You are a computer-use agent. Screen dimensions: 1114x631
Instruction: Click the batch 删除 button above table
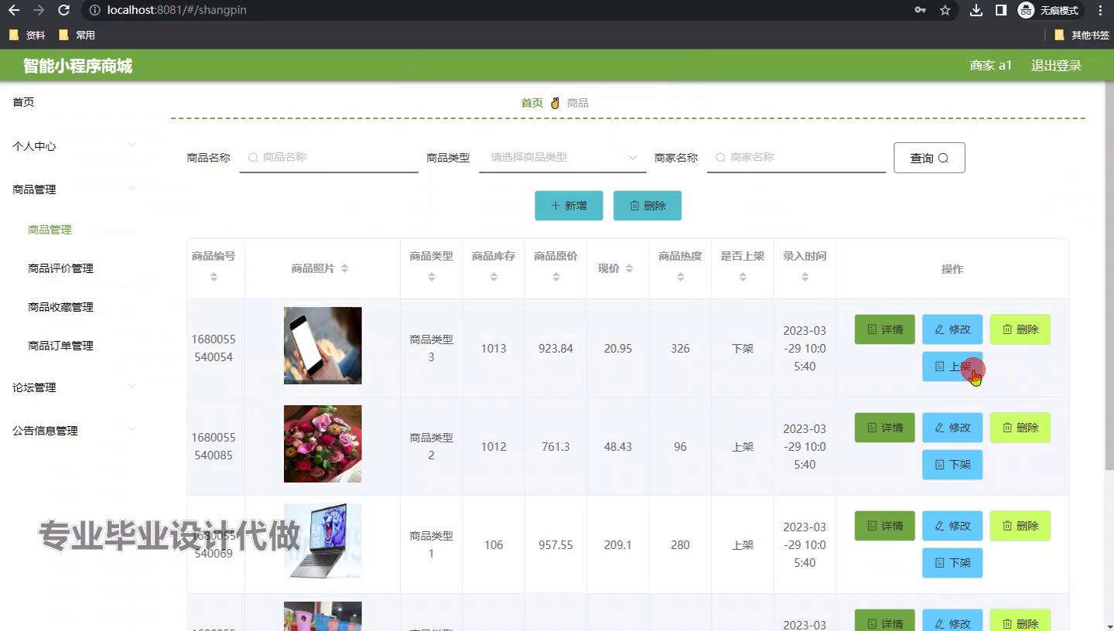648,206
